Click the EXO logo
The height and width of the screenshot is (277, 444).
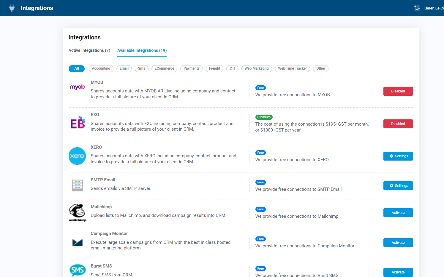78,122
